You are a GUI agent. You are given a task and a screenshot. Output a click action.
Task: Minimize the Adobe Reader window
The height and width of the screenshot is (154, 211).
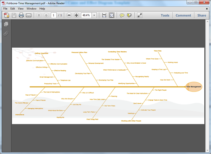tap(190, 2)
